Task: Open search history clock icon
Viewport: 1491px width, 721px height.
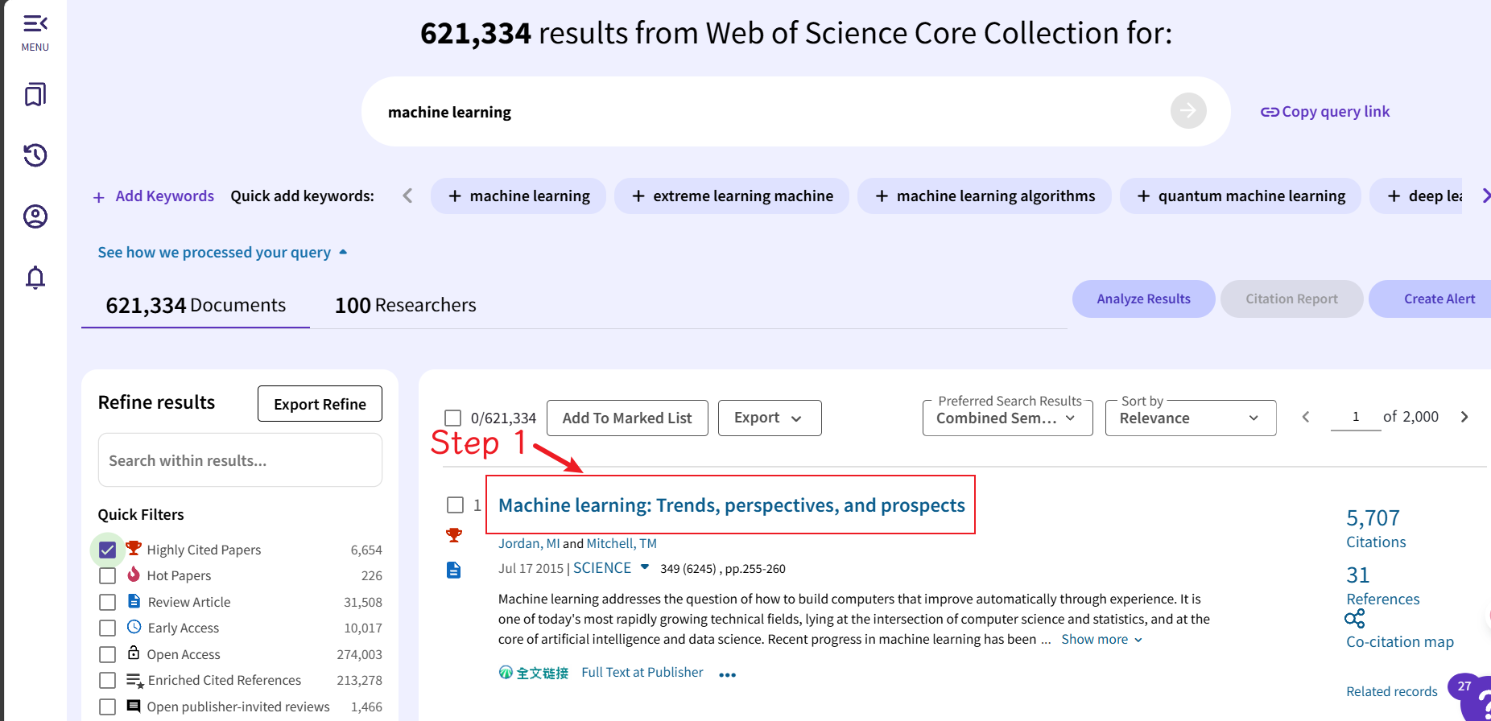Action: click(x=35, y=155)
